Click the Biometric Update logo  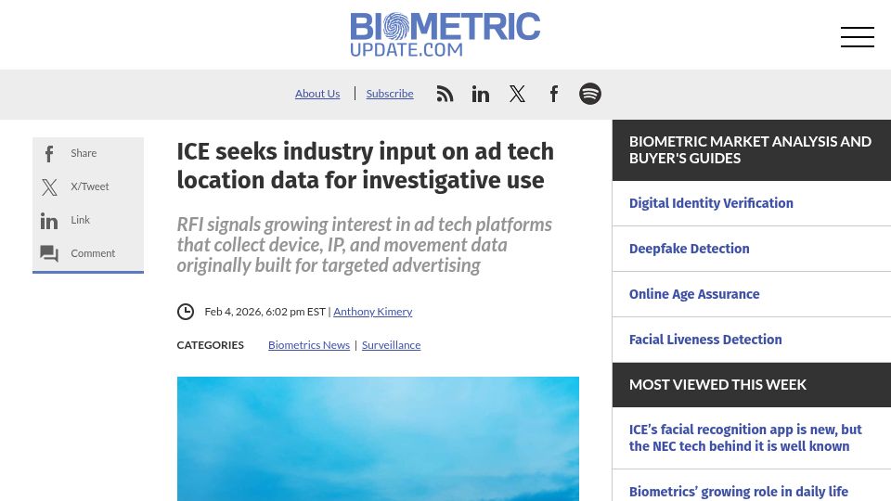(445, 34)
